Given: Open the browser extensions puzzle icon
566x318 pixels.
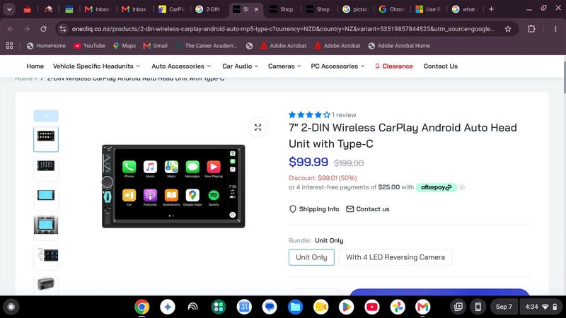Looking at the screenshot, I should click(x=531, y=29).
